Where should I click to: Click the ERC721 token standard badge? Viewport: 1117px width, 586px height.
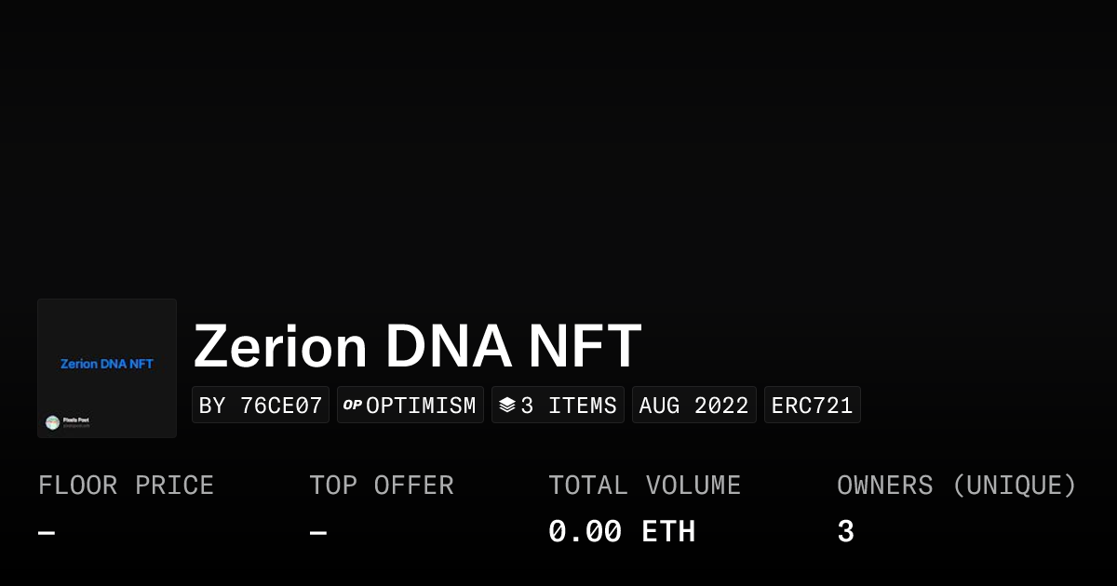tap(812, 406)
